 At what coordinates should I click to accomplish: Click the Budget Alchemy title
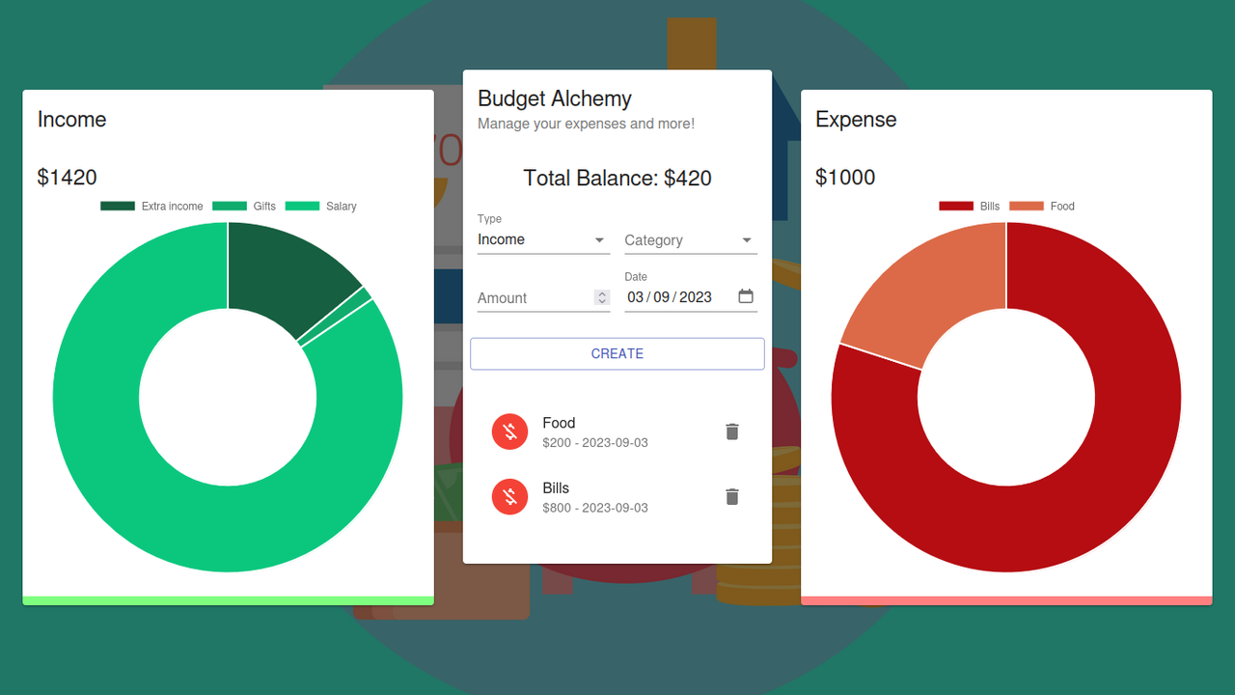pos(555,98)
